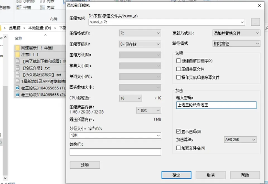
Task: Click into the 参数 parameters field
Action: pos(115,152)
